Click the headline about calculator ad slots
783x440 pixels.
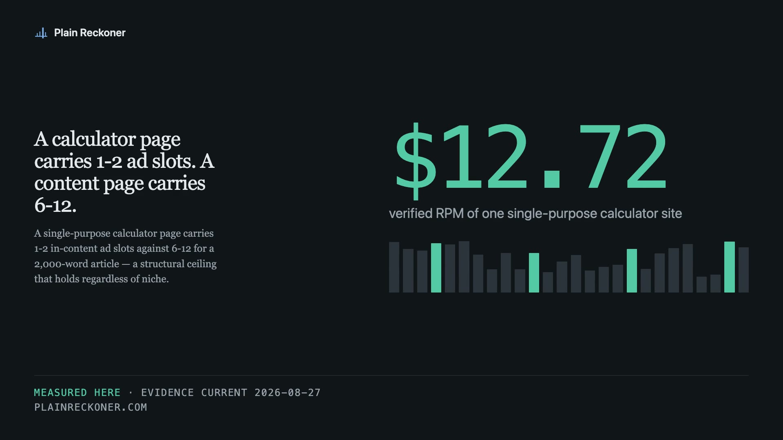[124, 172]
